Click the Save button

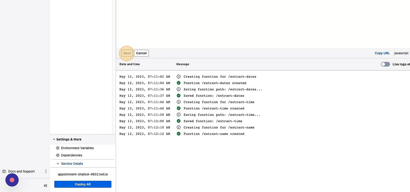point(127,53)
